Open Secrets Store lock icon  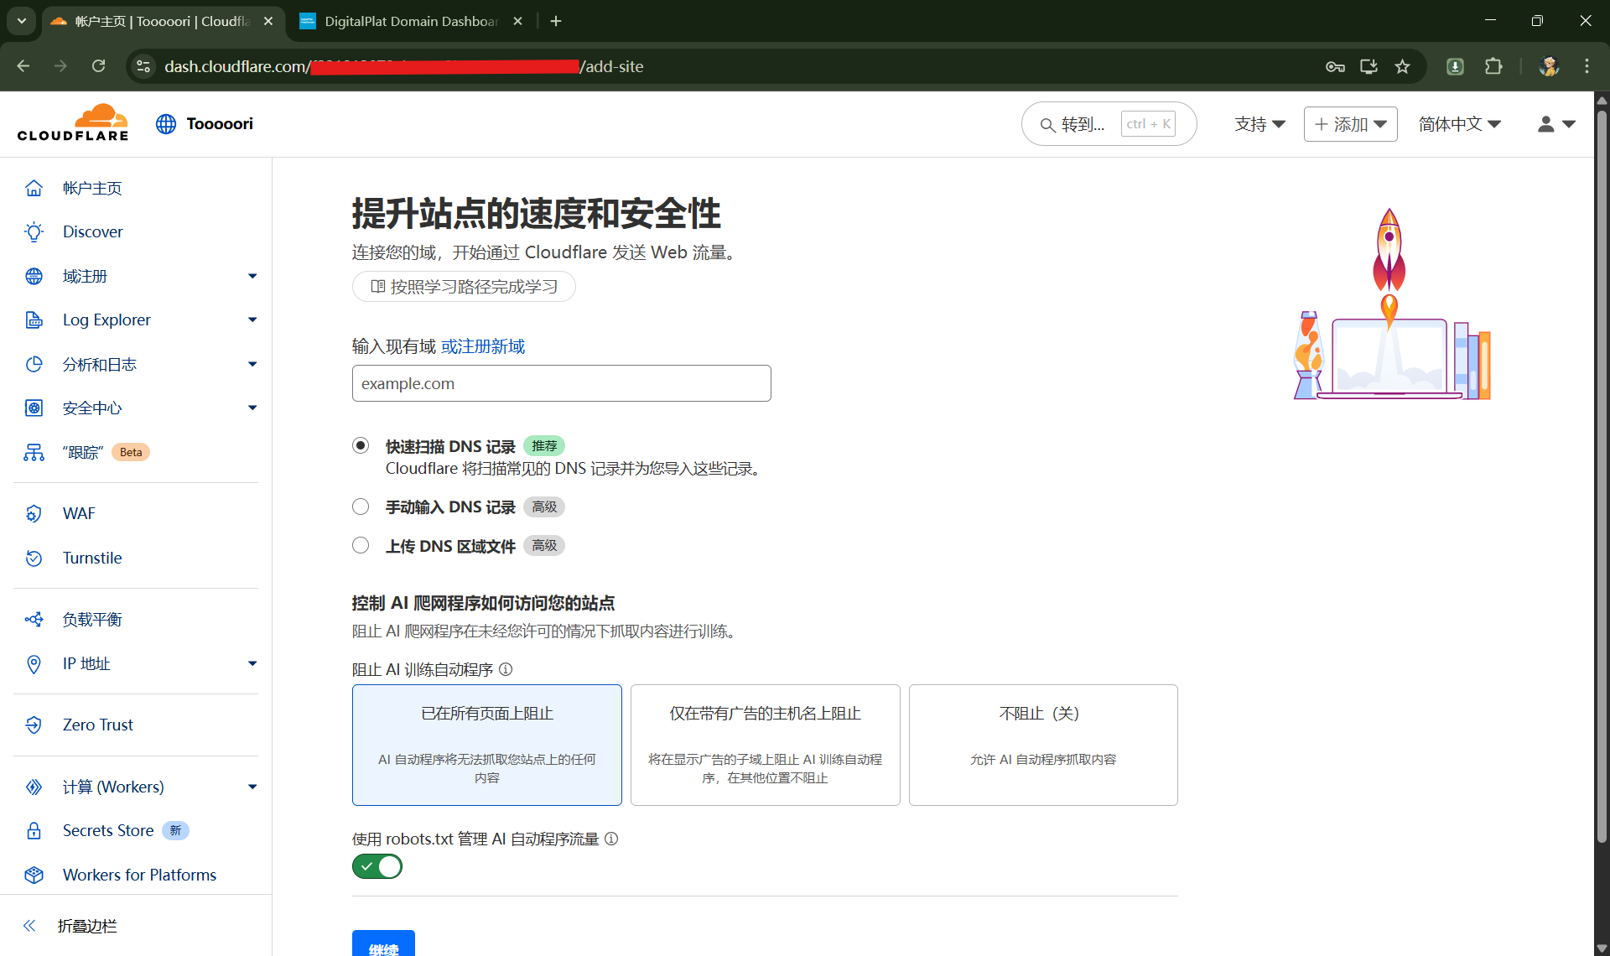(34, 830)
